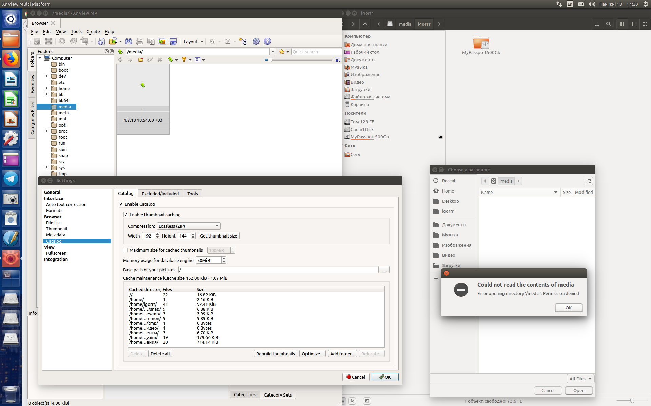Enable Maximum size for cached thumbnails
Viewport: 651px width, 406px height.
coord(126,250)
